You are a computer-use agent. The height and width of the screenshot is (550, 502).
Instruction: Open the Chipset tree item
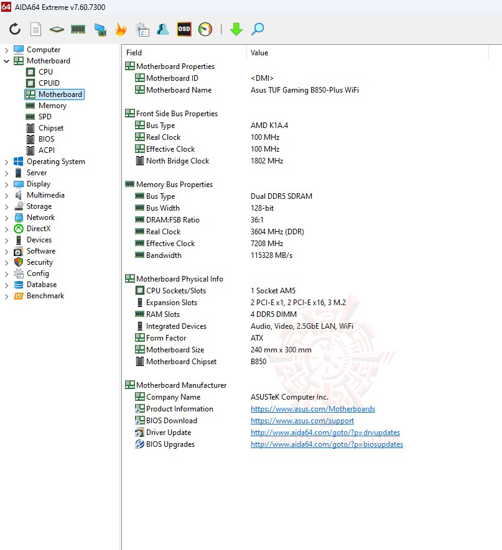[x=51, y=128]
